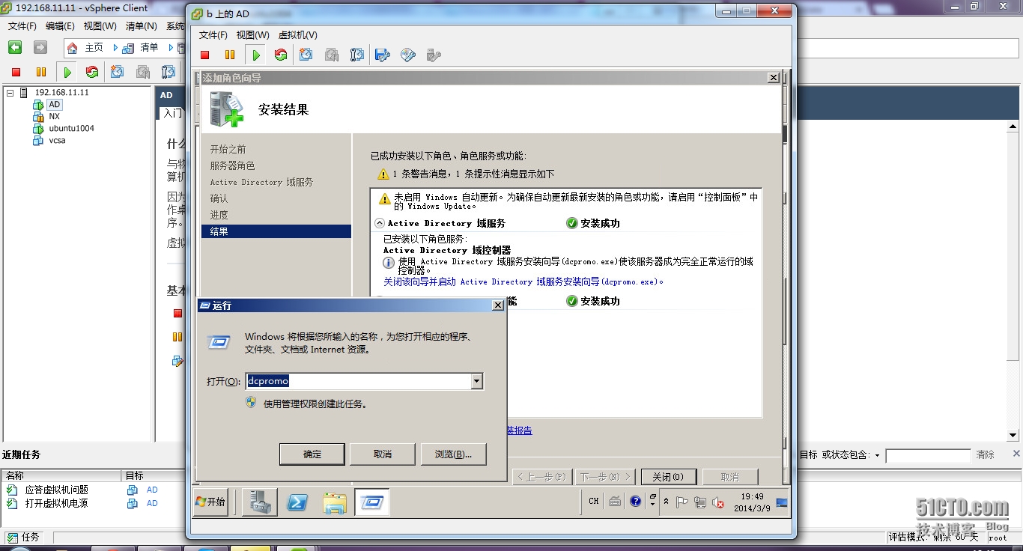The height and width of the screenshot is (551, 1023).
Task: Power on icon in vSphere main toolbar
Action: tap(67, 72)
